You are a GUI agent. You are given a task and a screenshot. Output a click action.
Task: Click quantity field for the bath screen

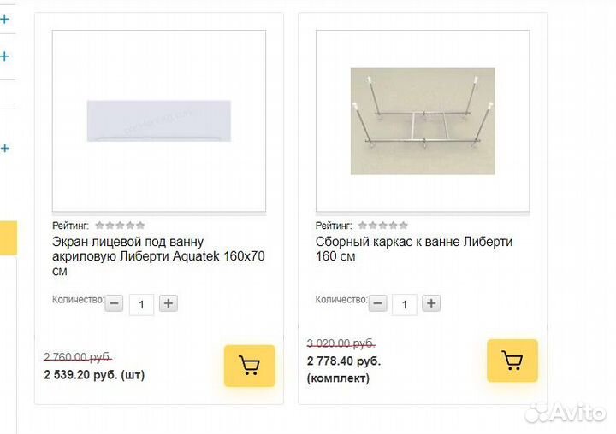pyautogui.click(x=141, y=304)
